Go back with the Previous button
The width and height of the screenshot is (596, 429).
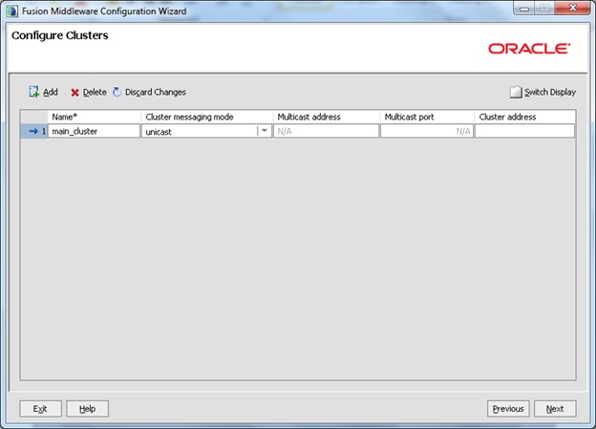pos(508,409)
